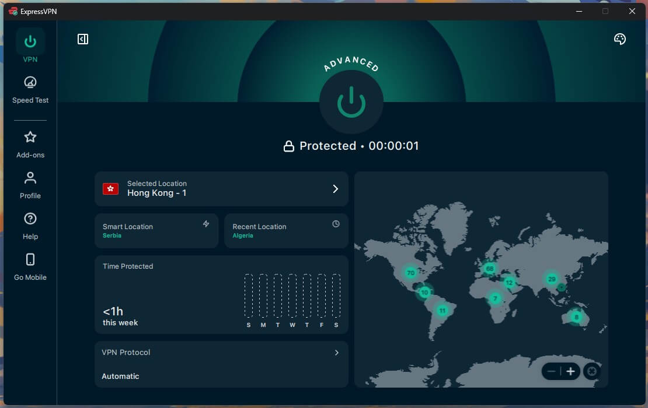
Task: Select the 12 cluster in Middle East
Action: [x=508, y=283]
